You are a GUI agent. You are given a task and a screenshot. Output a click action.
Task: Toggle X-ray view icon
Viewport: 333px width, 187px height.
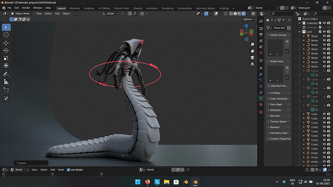225,13
